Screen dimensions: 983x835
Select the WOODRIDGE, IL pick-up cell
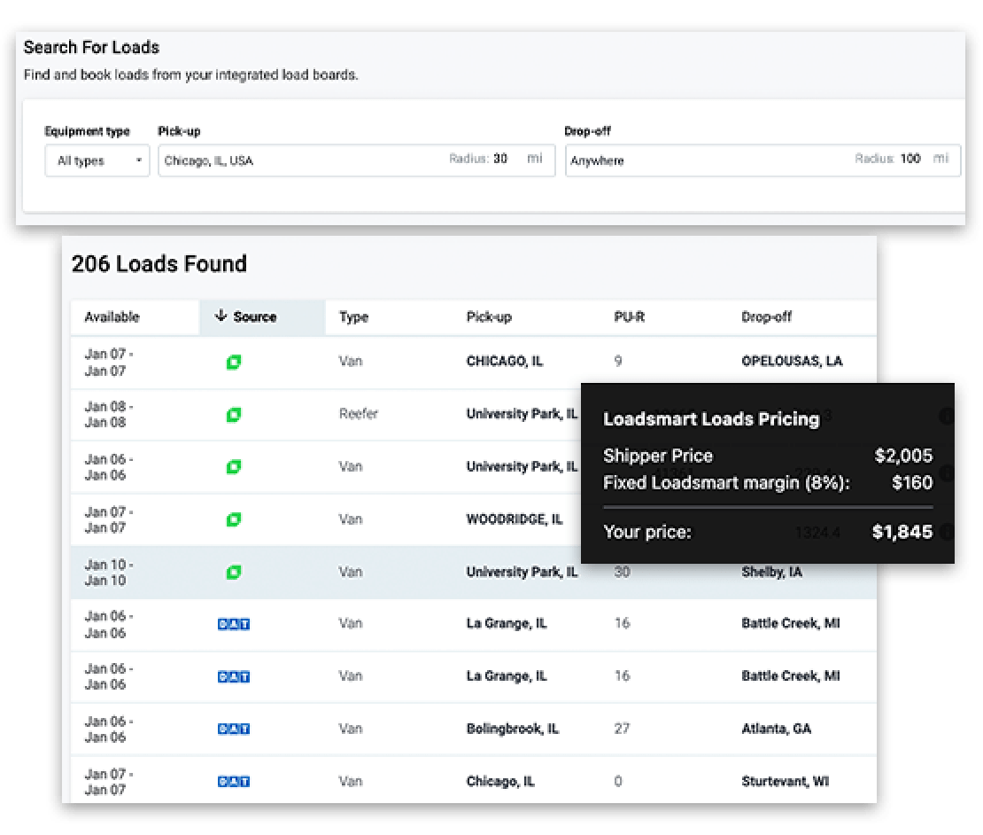click(514, 519)
